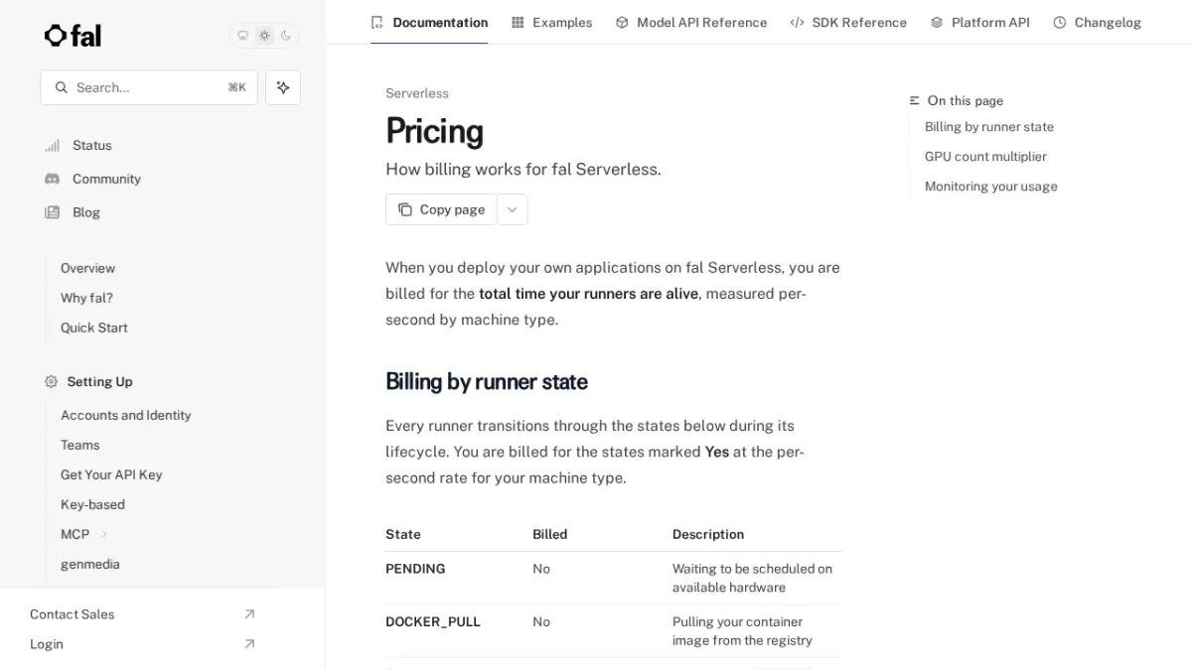Switch to SDK Reference tab
Screen dimensions: 1192x670
click(x=848, y=22)
